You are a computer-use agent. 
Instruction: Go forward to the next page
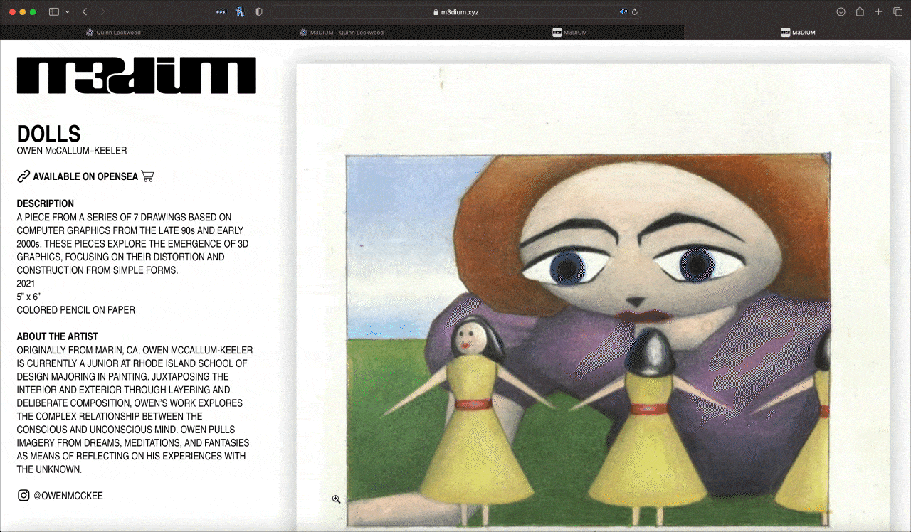(x=102, y=11)
